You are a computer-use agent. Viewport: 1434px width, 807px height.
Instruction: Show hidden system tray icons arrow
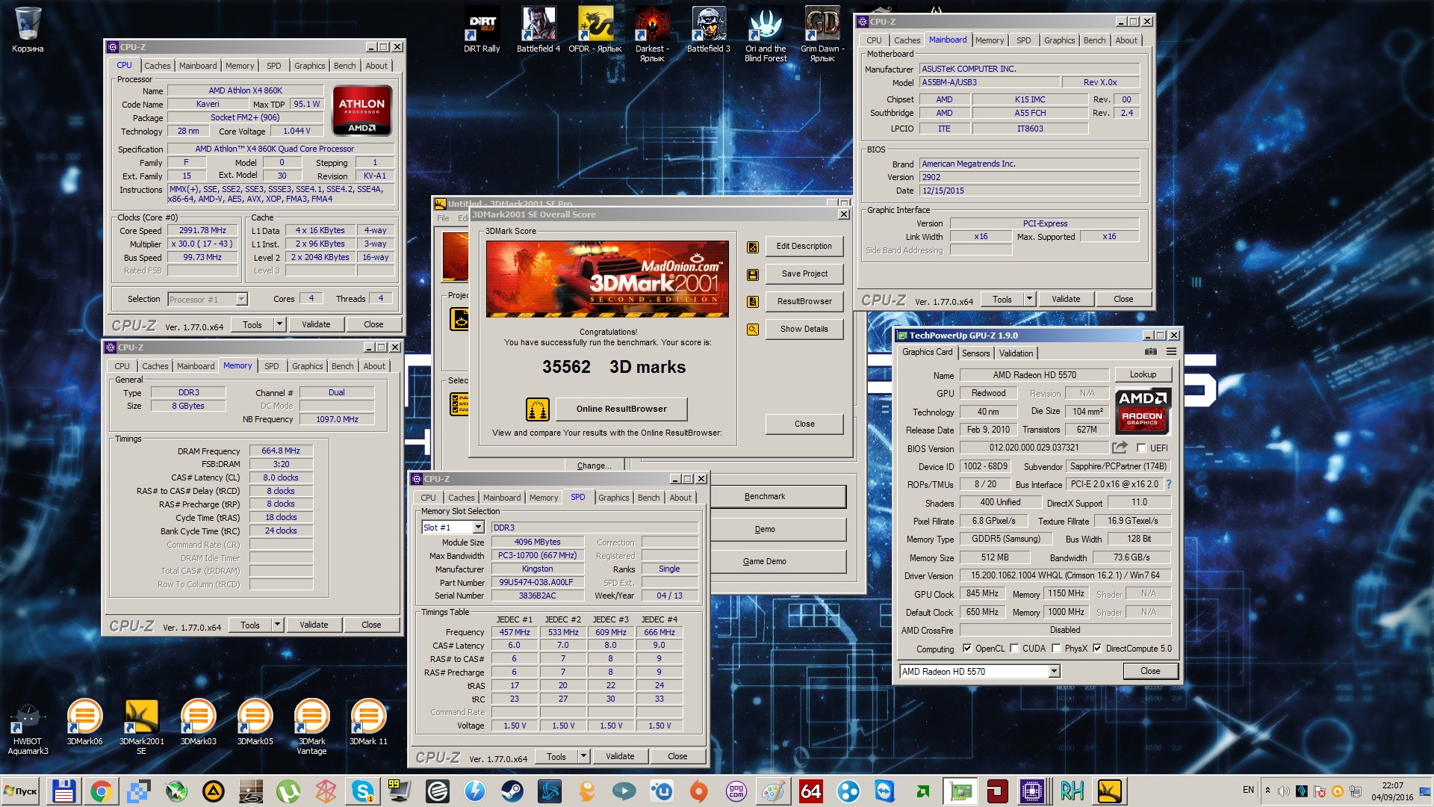[1267, 791]
